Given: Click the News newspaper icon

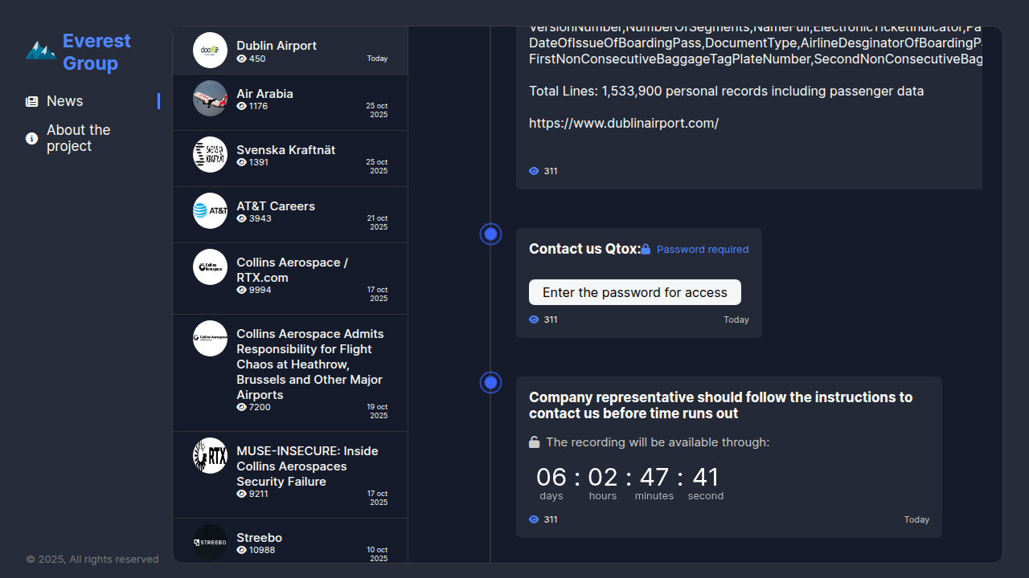Looking at the screenshot, I should pyautogui.click(x=32, y=102).
